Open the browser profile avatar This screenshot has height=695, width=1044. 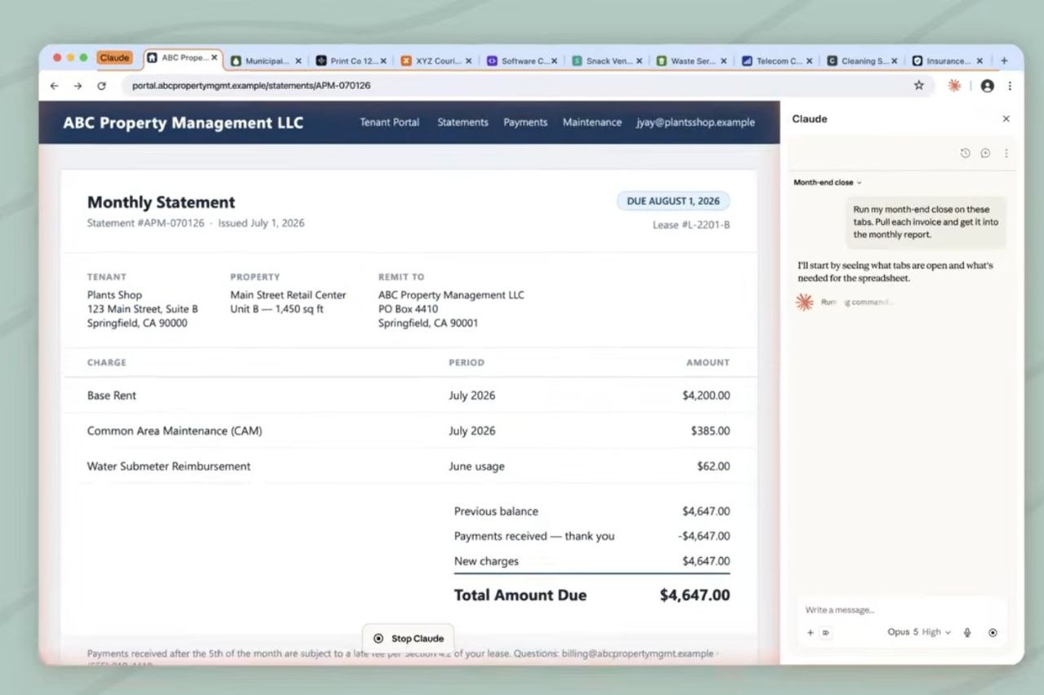pos(988,86)
